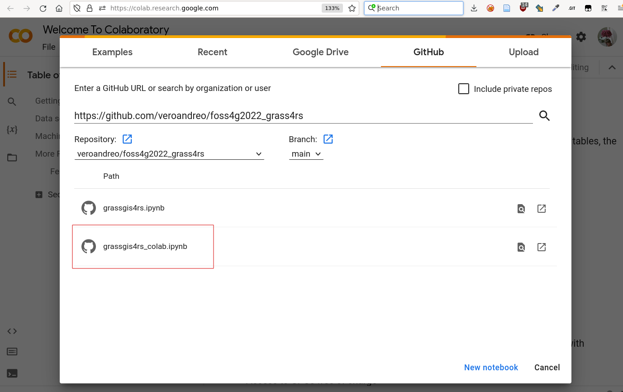Image resolution: width=623 pixels, height=392 pixels.
Task: Open the Firefox hamburger menu
Action: (619, 8)
